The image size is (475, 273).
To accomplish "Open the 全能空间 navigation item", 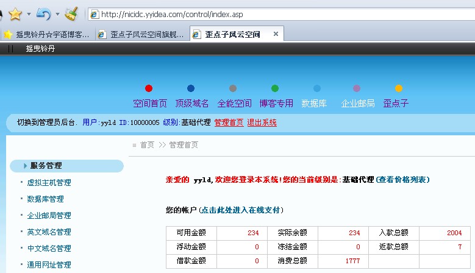I will coord(235,104).
